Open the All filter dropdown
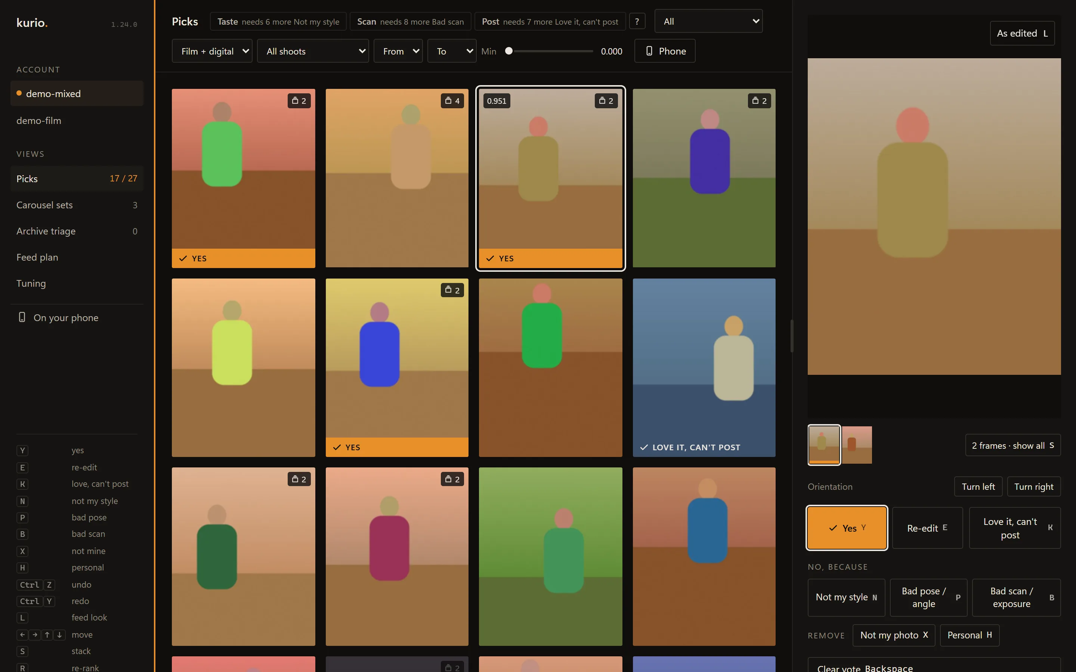This screenshot has height=672, width=1076. pos(708,21)
